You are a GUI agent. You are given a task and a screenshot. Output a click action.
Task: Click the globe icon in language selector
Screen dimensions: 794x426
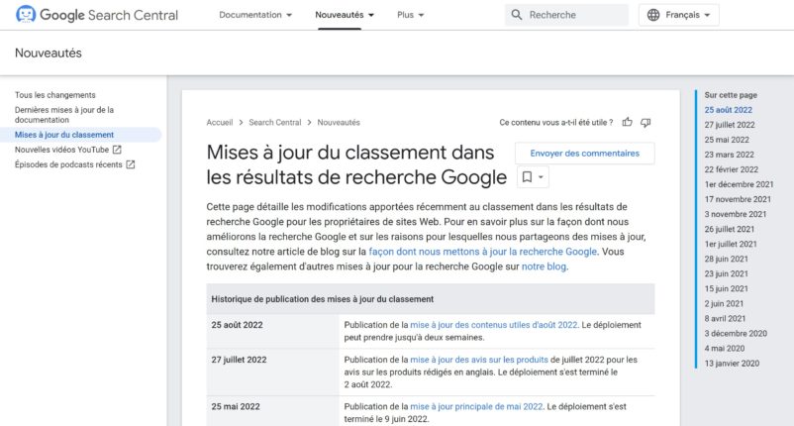point(653,15)
